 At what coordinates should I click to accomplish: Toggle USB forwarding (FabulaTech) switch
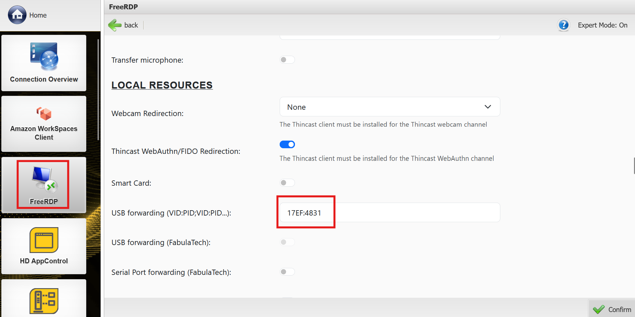point(287,242)
